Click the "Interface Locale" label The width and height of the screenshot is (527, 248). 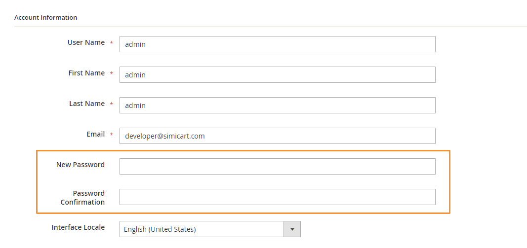point(78,227)
